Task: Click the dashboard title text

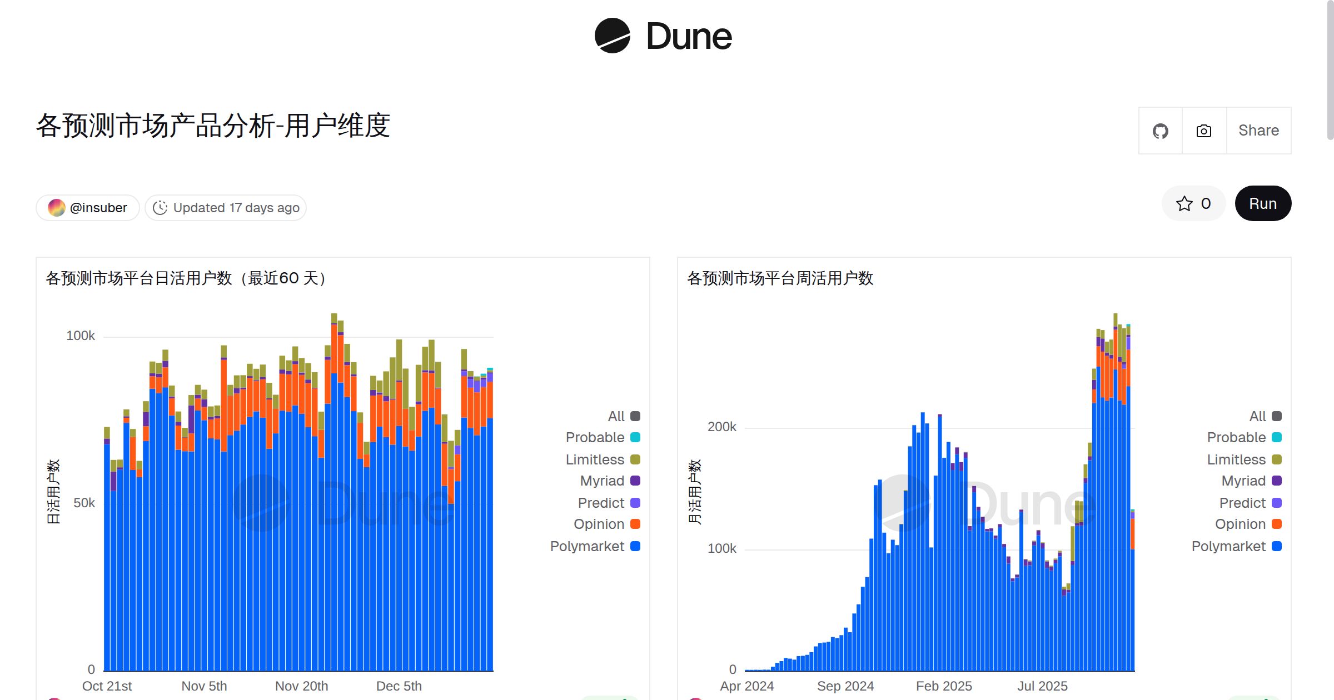Action: pos(213,127)
